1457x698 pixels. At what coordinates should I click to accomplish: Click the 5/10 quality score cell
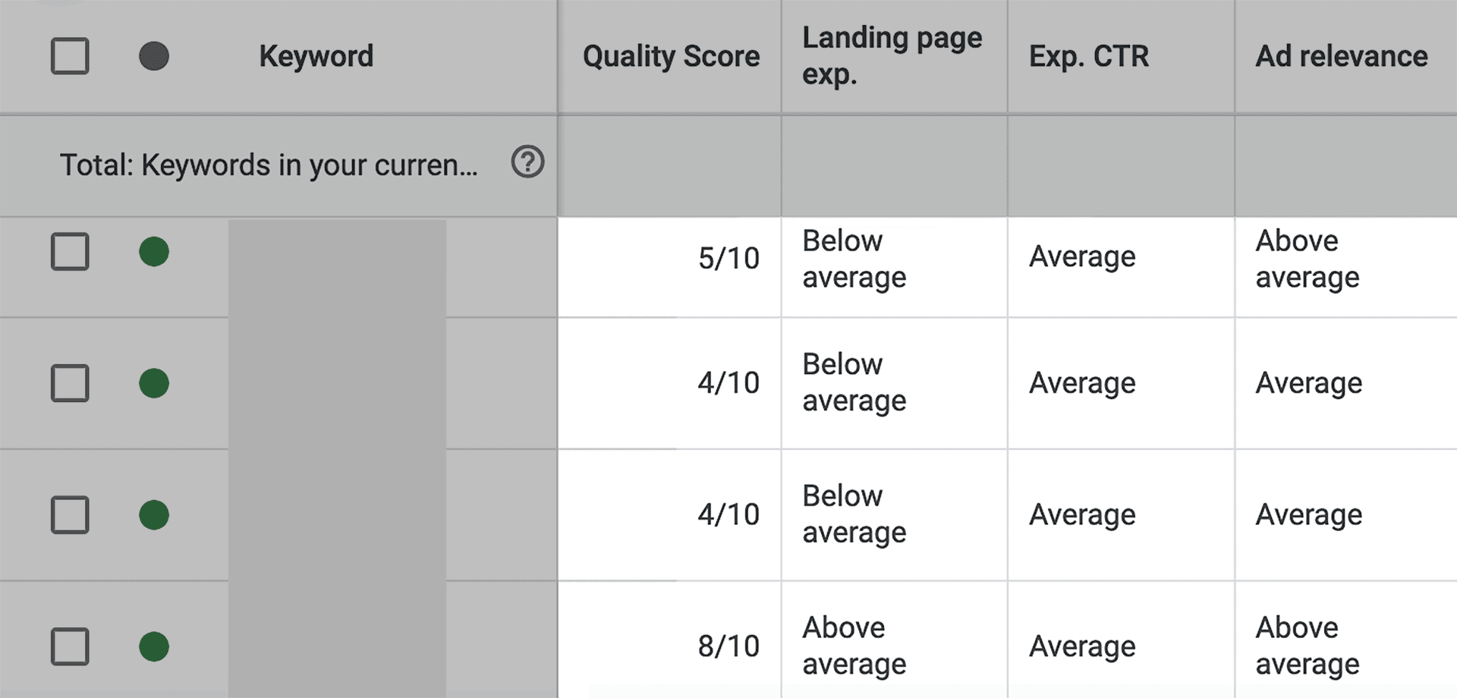[x=728, y=259]
